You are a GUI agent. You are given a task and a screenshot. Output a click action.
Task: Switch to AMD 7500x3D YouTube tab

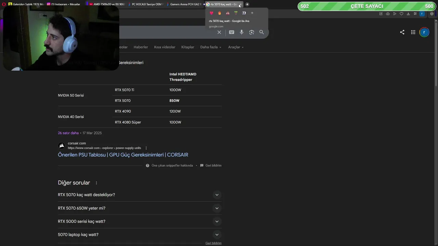click(107, 4)
